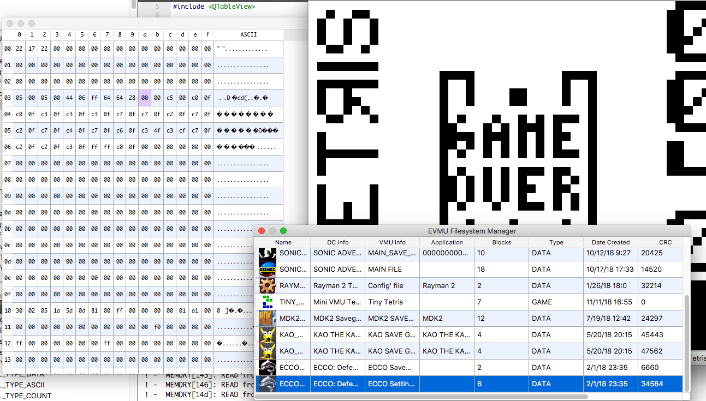Screen dimensions: 706x401
Task: Sort by the Blocks column header
Action: tap(502, 242)
